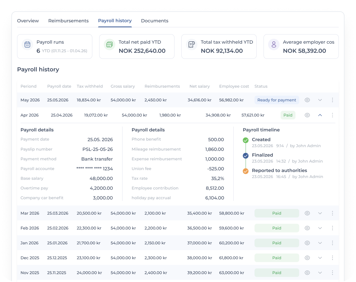
Task: View Nov 2025 payroll with eye icon
Action: click(307, 273)
